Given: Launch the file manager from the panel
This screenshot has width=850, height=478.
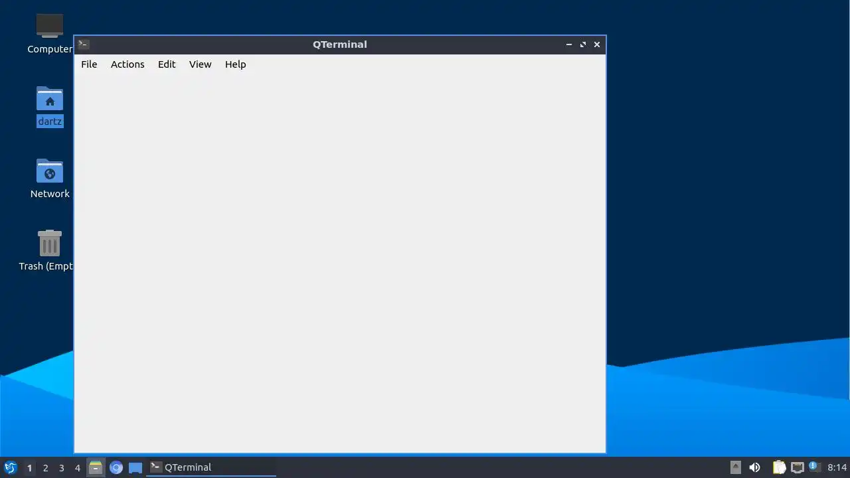Looking at the screenshot, I should [96, 467].
